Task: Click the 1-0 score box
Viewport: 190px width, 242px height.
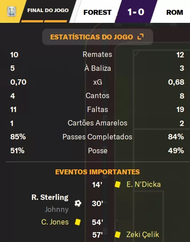Action: click(x=136, y=11)
